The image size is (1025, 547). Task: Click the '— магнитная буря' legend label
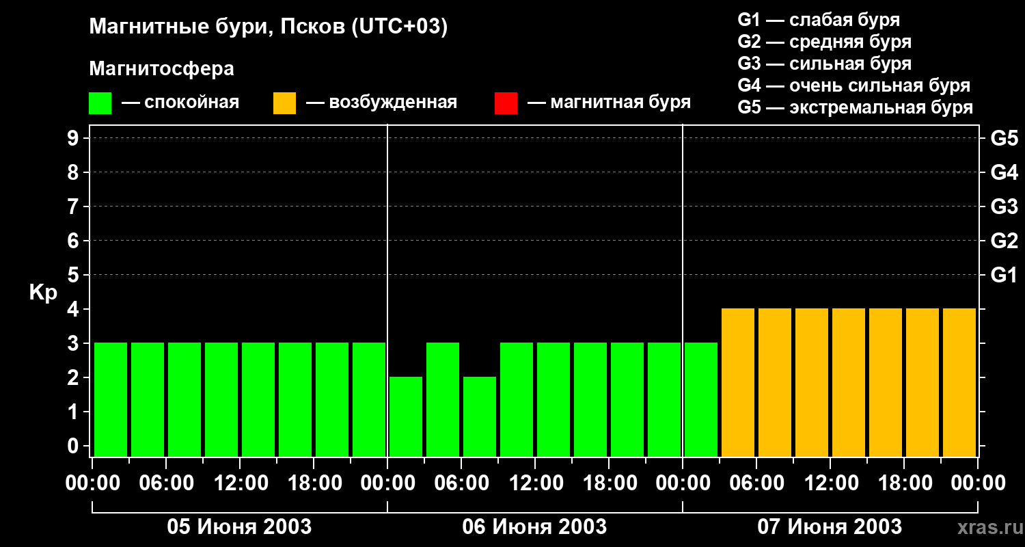tap(609, 103)
